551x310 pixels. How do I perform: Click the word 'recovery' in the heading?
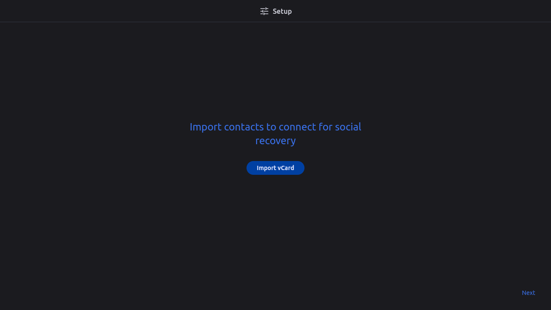pyautogui.click(x=275, y=141)
